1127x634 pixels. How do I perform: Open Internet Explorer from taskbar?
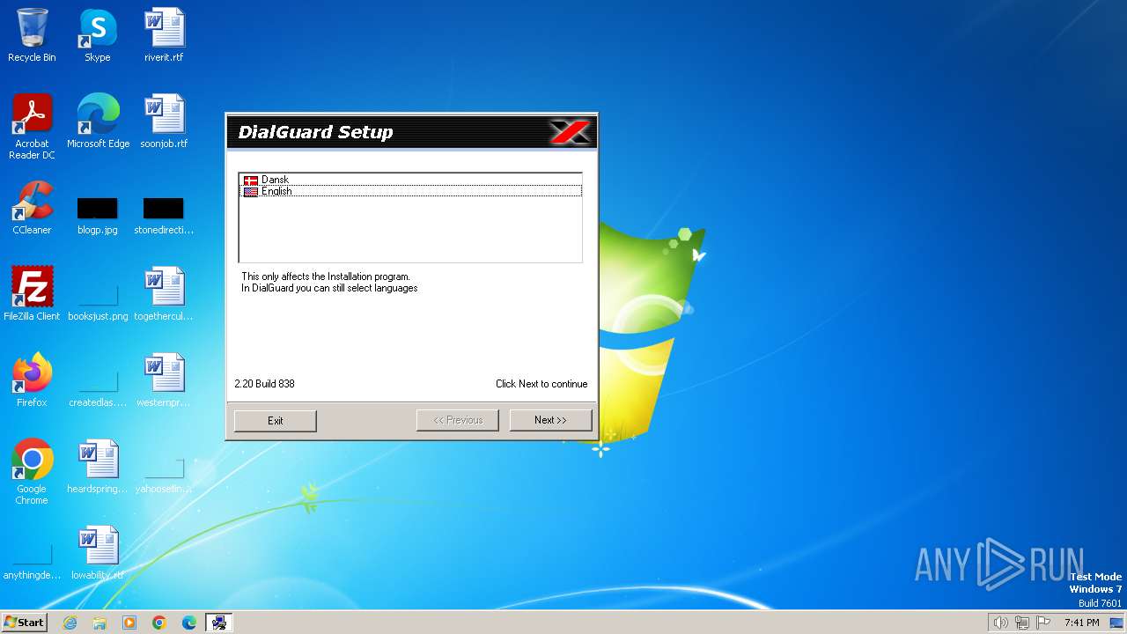[x=70, y=623]
